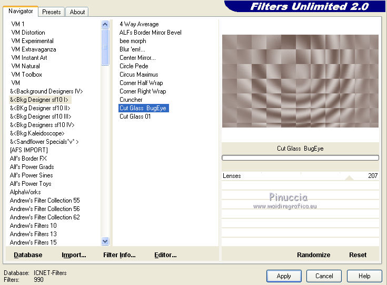387x285 pixels.
Task: Select the Navigator tab
Action: pyautogui.click(x=21, y=11)
